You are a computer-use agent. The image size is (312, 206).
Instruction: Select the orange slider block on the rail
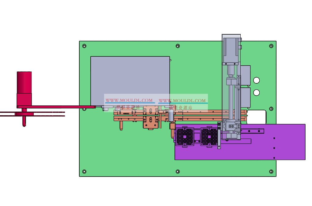point(151,122)
